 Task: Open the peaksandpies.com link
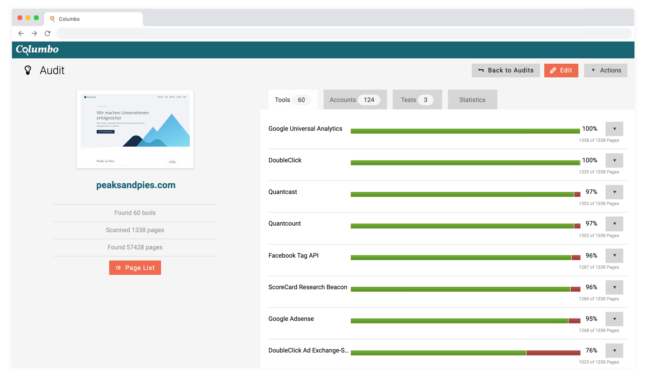point(136,185)
